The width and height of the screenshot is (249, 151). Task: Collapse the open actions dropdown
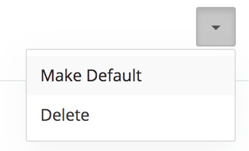[x=216, y=27]
